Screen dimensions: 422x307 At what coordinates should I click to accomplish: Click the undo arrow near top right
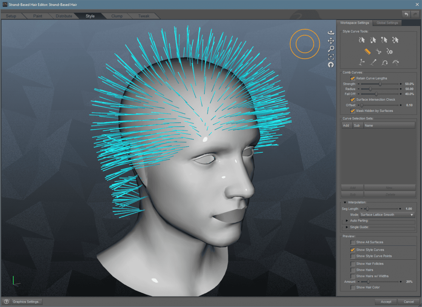point(406,14)
